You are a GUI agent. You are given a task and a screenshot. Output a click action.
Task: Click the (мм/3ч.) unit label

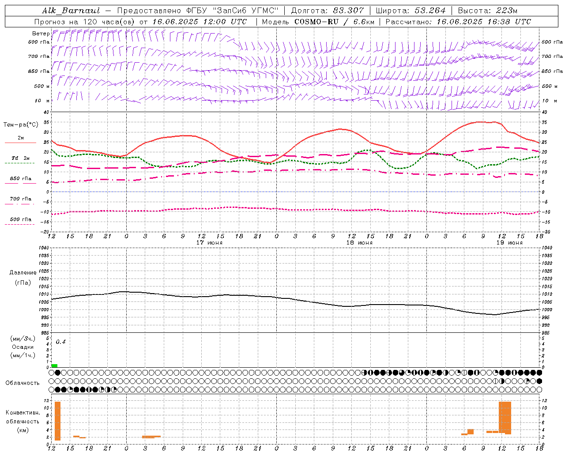tap(23, 339)
